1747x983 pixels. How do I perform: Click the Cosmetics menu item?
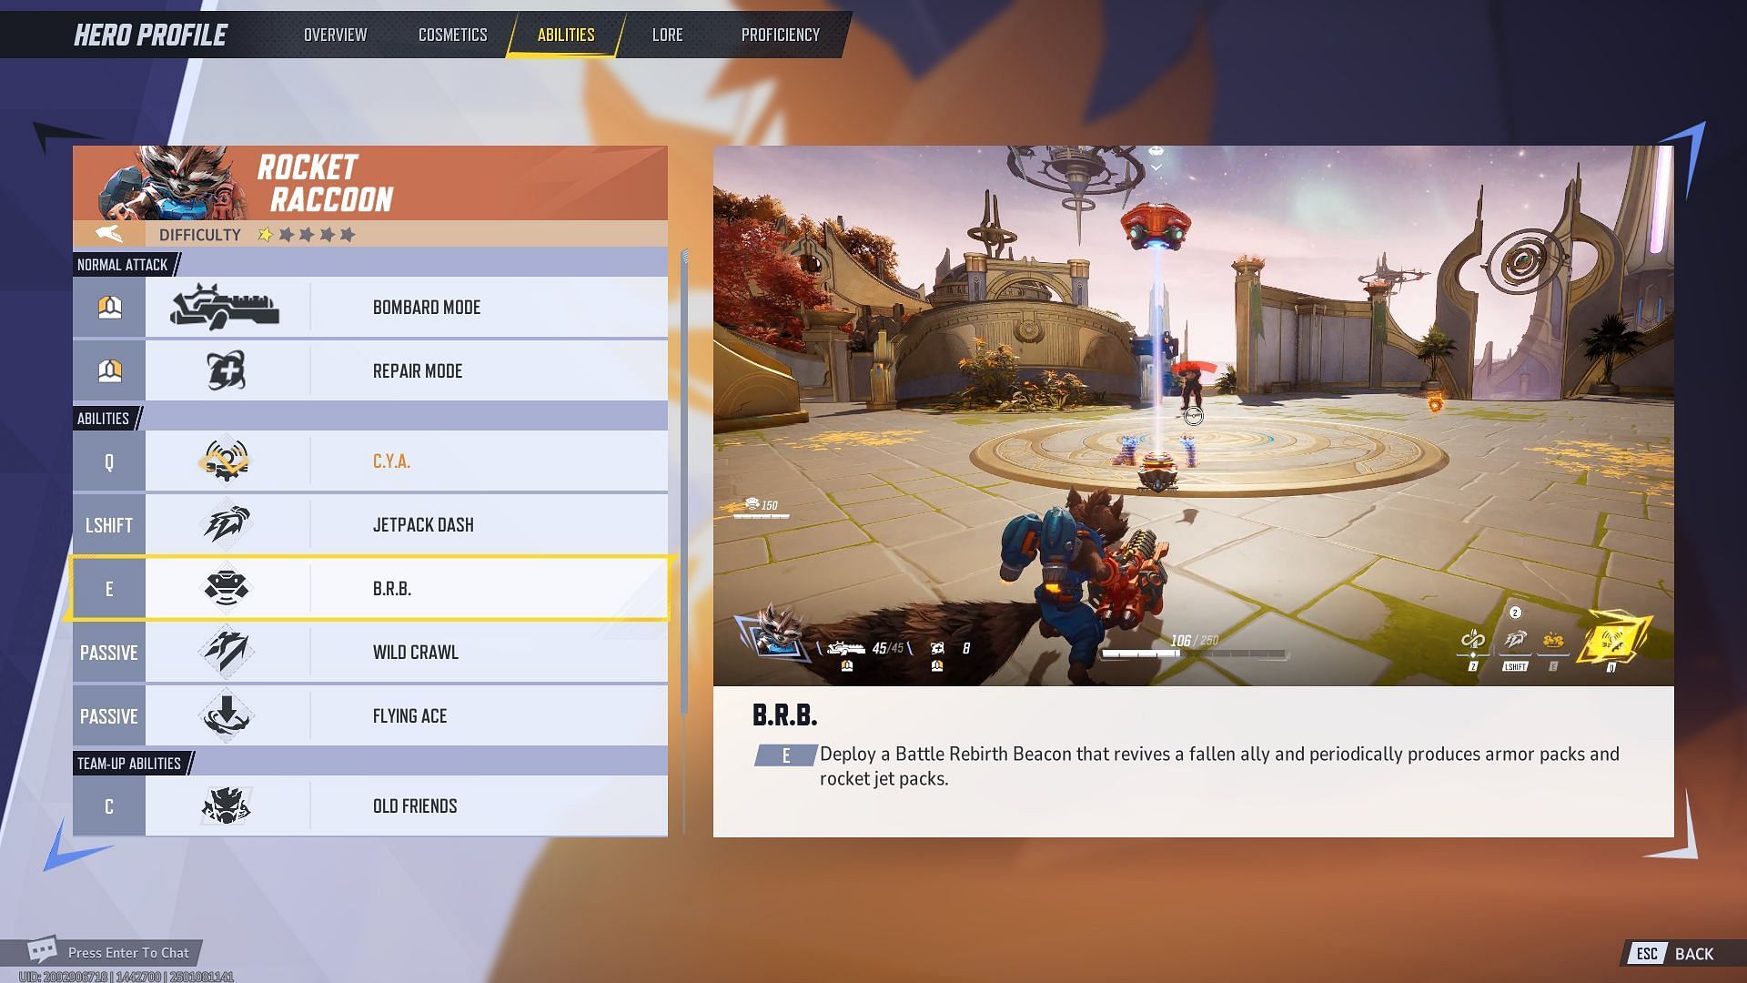click(452, 34)
